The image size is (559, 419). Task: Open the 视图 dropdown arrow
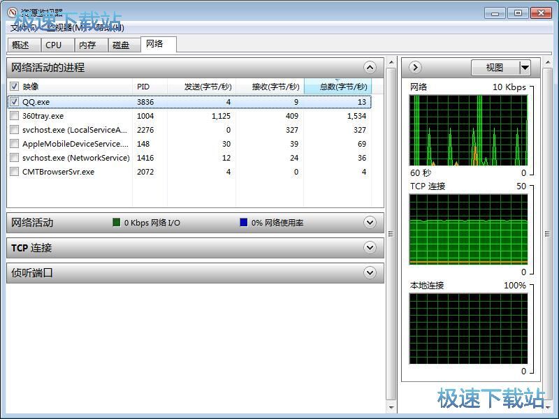525,67
